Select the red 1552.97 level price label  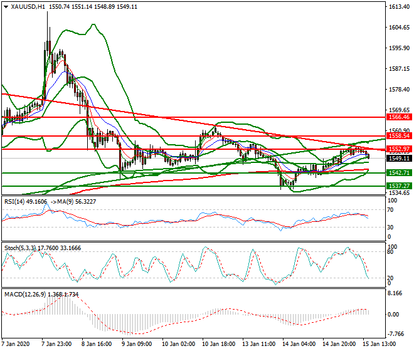click(x=399, y=149)
